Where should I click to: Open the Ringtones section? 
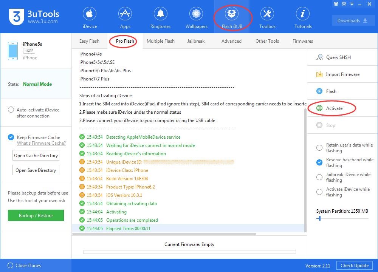pyautogui.click(x=160, y=18)
